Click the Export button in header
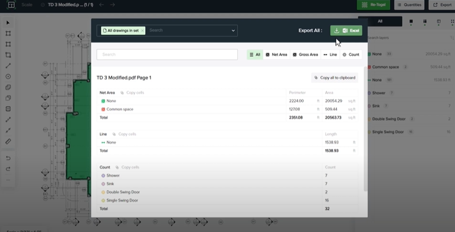Image resolution: width=455 pixels, height=232 pixels. [x=442, y=5]
